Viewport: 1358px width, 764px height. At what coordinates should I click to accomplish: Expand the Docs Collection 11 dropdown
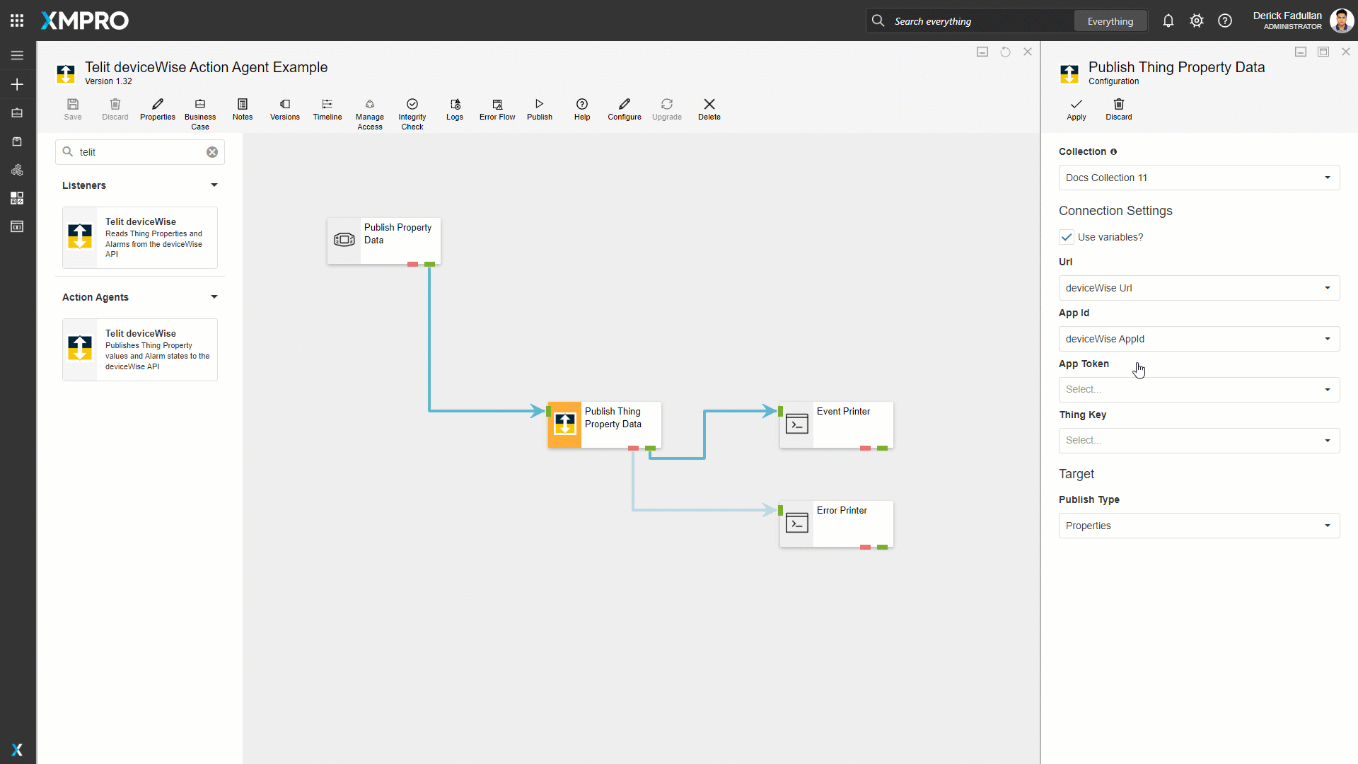[1199, 178]
